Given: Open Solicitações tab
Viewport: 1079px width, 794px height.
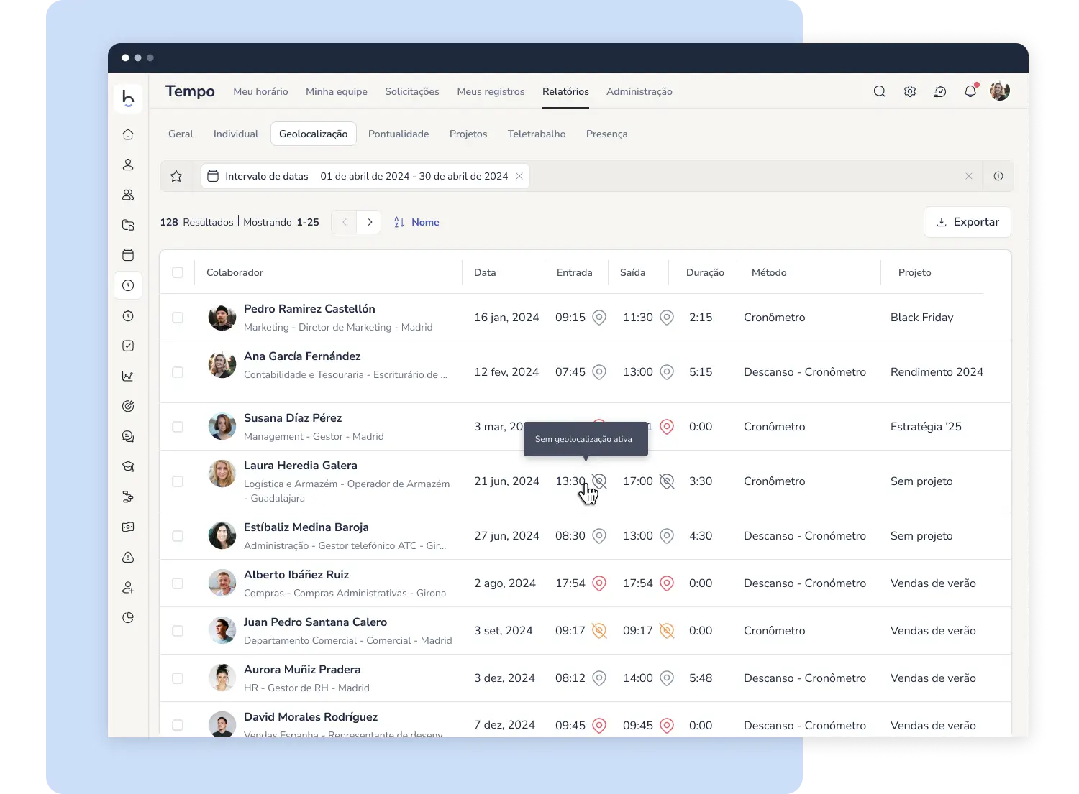Looking at the screenshot, I should [412, 91].
